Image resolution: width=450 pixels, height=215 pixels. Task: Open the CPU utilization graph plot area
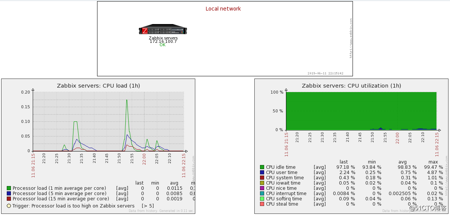[x=361, y=111]
